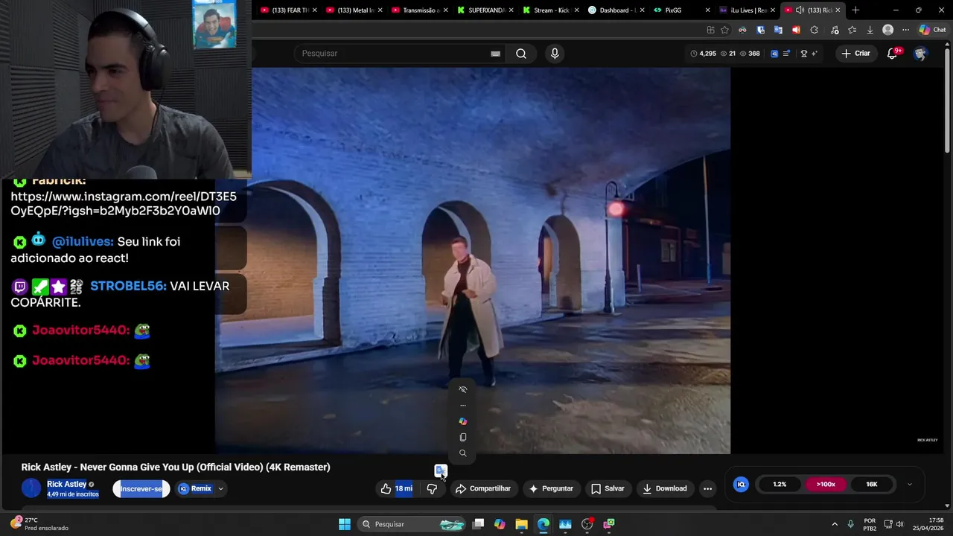Click the POR PTB2 language indicator

point(870,524)
